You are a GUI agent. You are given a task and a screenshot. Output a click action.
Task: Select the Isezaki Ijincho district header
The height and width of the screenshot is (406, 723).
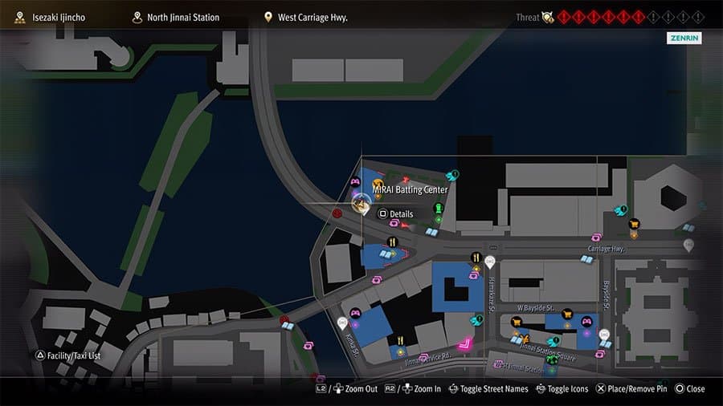coord(50,18)
